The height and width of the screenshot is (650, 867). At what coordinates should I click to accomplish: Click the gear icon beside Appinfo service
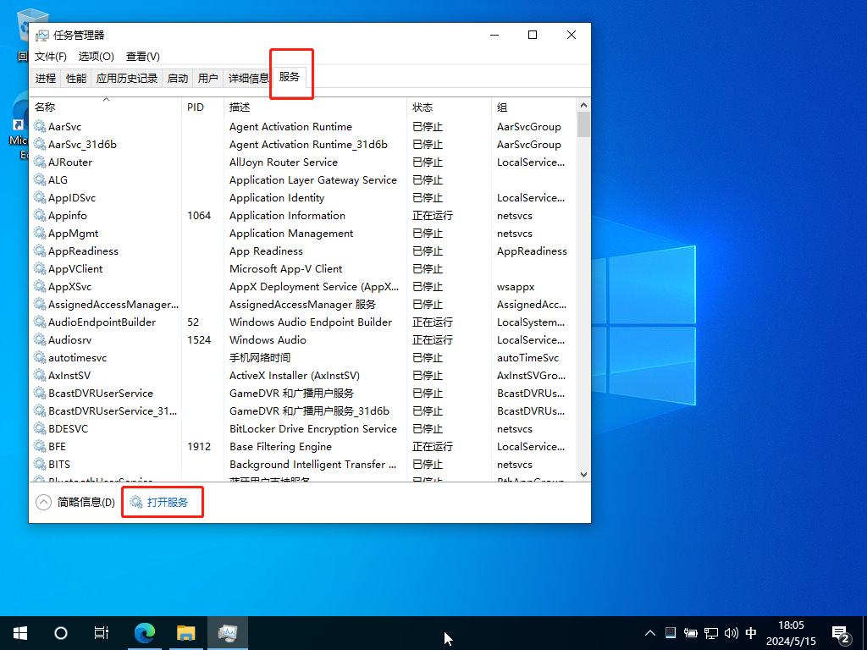[39, 216]
